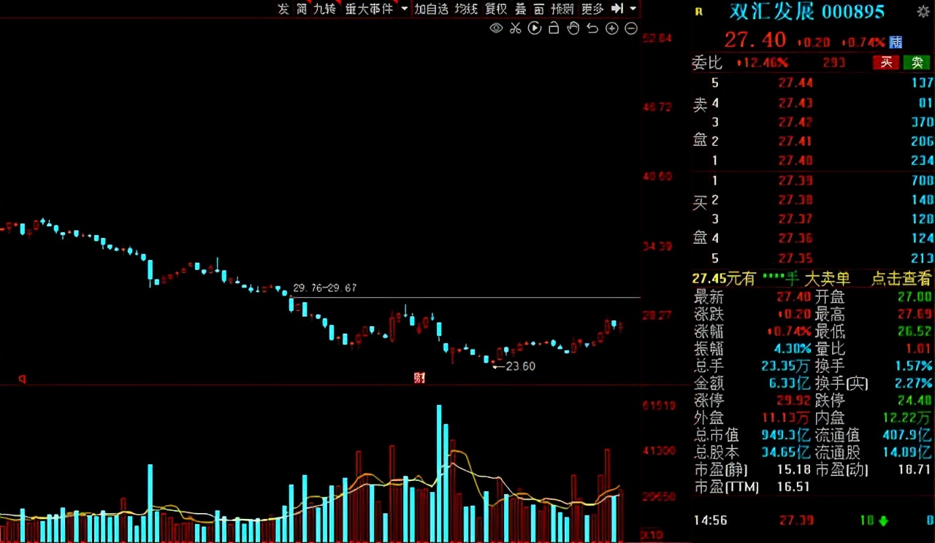Click the stock code 000895
The height and width of the screenshot is (543, 935).
[x=853, y=12]
